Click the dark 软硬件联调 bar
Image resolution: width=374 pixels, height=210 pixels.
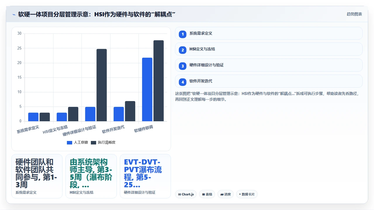pos(159,81)
